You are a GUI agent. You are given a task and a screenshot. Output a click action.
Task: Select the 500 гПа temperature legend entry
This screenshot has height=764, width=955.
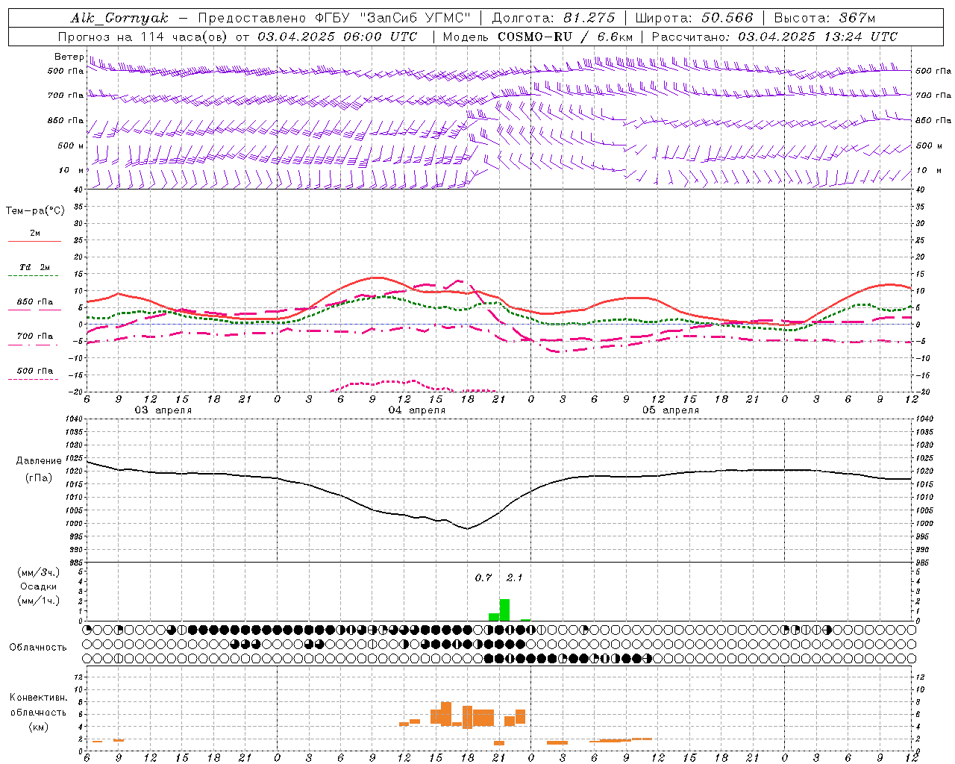(35, 370)
